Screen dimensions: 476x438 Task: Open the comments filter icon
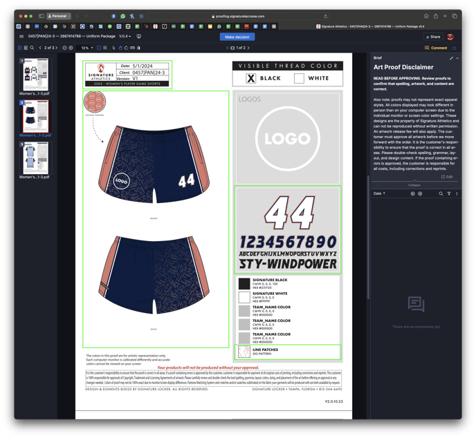click(x=448, y=194)
